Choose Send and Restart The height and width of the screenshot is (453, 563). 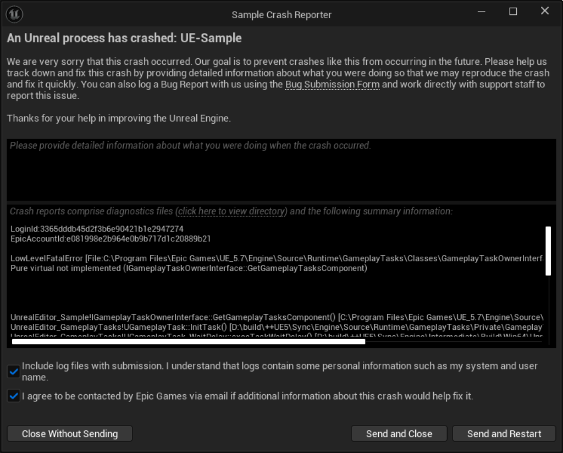point(504,434)
